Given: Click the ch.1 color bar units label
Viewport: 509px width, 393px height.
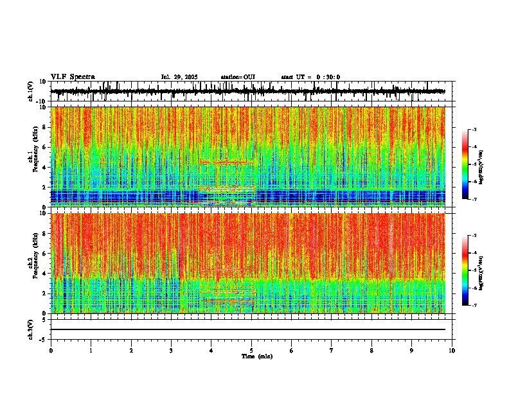Looking at the screenshot, I should pos(481,168).
